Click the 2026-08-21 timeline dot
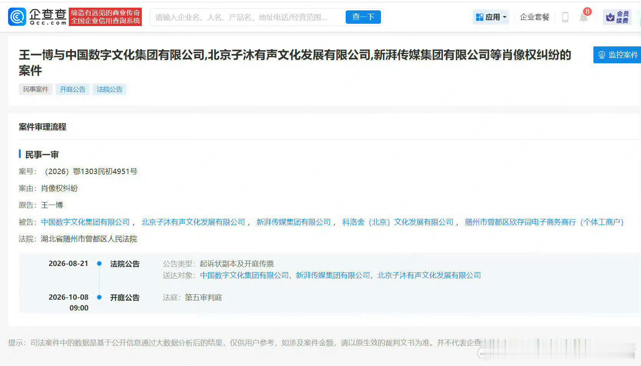The image size is (641, 366). [x=99, y=264]
